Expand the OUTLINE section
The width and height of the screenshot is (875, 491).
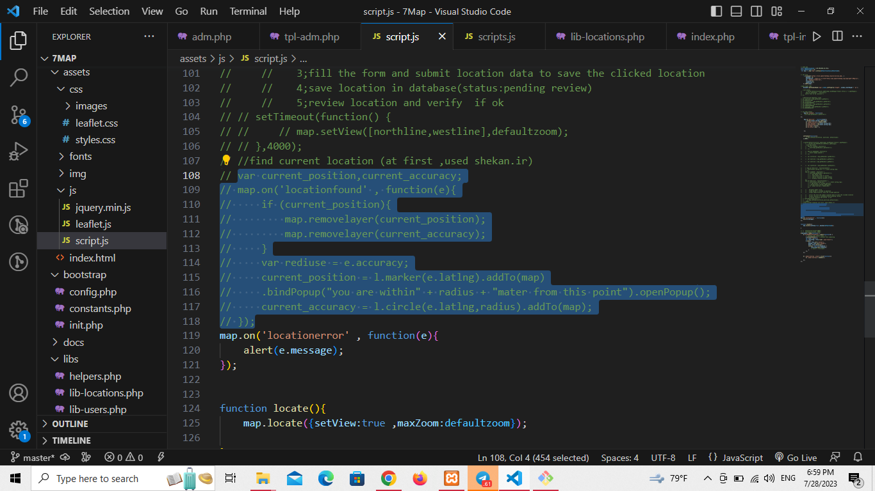click(102, 424)
